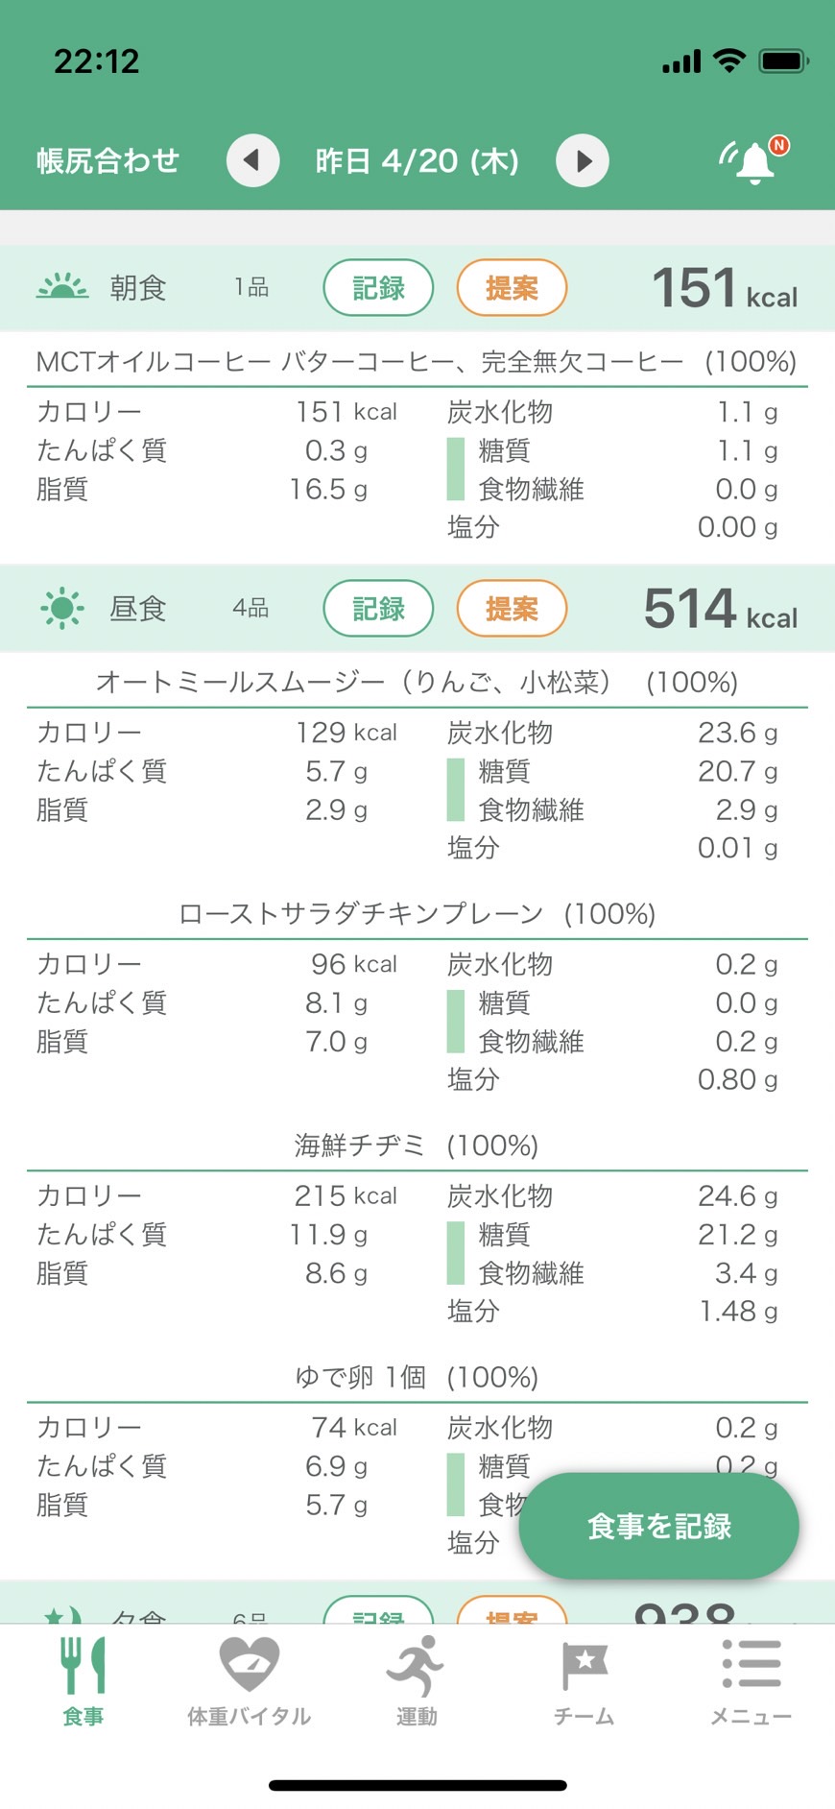Go to previous day with left arrow
835x1809 pixels.
252,160
